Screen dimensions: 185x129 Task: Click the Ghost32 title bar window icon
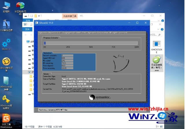[37, 23]
